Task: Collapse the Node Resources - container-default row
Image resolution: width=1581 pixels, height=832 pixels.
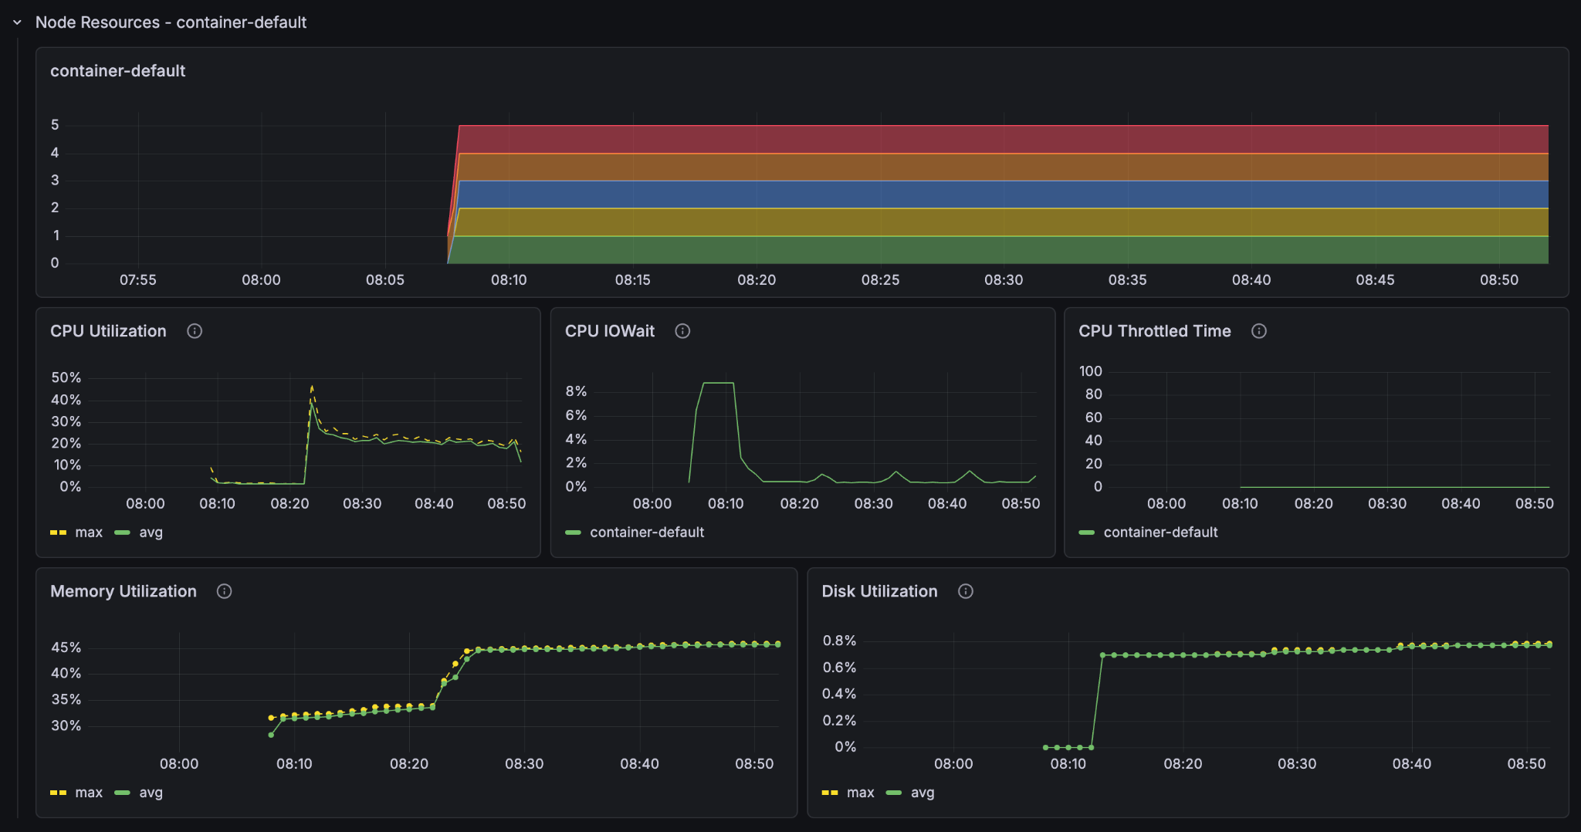Action: (x=15, y=22)
